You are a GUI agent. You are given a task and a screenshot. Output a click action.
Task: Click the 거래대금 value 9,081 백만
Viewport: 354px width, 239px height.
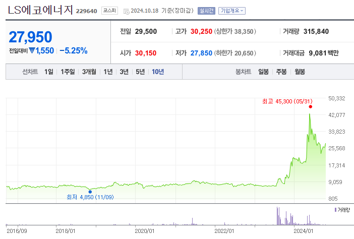click(x=324, y=53)
